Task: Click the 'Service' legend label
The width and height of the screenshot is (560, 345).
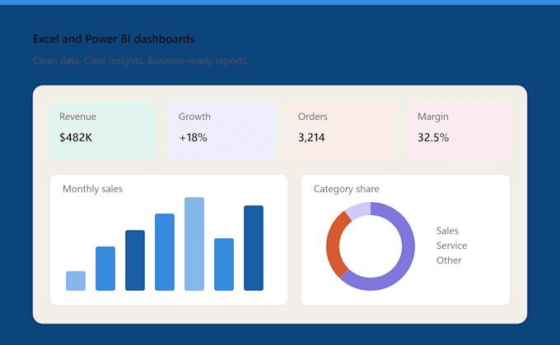Action: point(452,246)
